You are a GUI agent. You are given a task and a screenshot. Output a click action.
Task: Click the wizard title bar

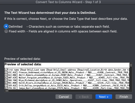tap(67, 2)
